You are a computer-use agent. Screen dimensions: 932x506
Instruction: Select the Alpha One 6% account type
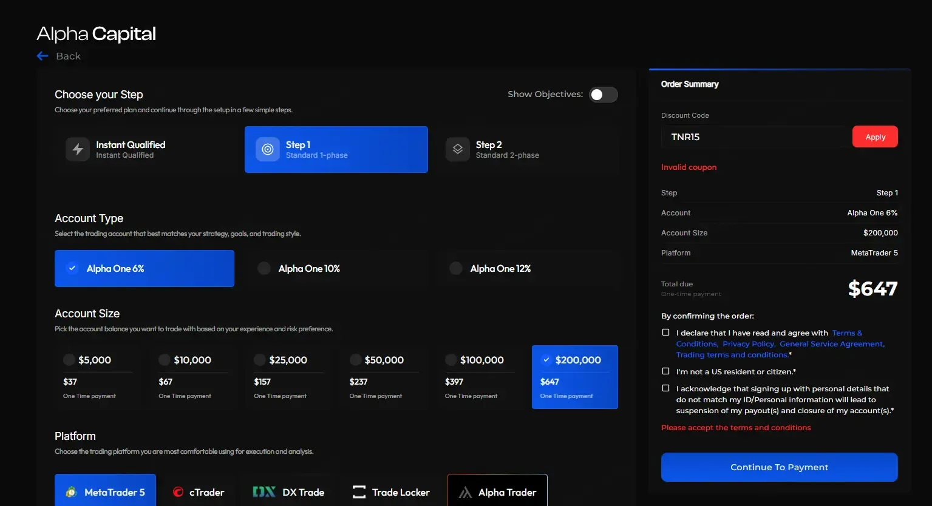pyautogui.click(x=145, y=268)
